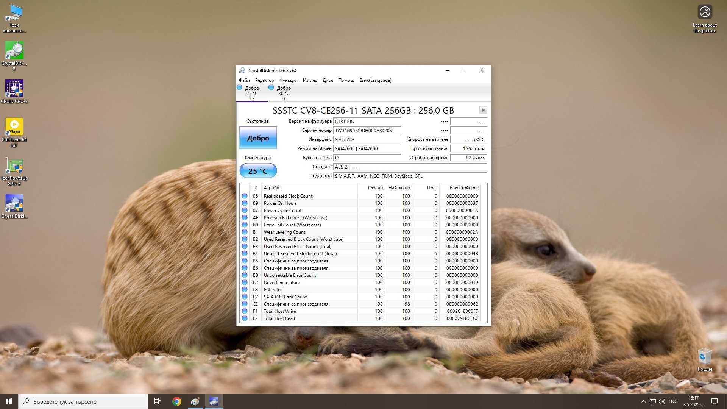Click status icon of SATA CRC Error Count row
Viewport: 727px width, 409px height.
tap(245, 297)
